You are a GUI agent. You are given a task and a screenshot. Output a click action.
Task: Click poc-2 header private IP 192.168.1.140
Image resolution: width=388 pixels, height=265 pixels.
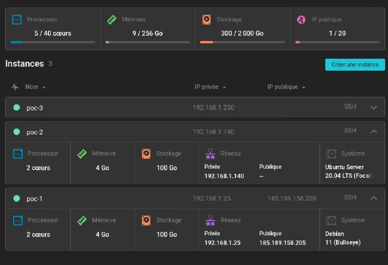[213, 132]
